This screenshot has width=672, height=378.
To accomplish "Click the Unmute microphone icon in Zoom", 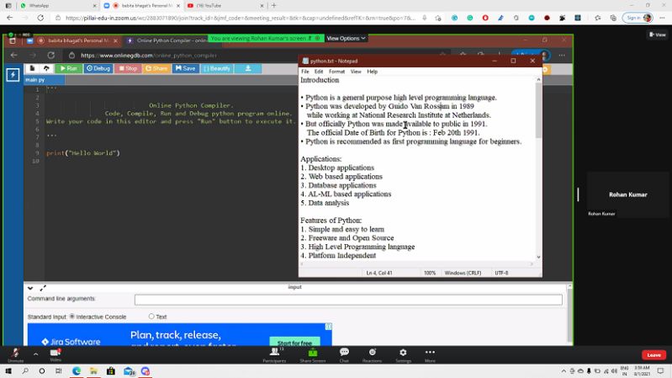I will pyautogui.click(x=15, y=353).
